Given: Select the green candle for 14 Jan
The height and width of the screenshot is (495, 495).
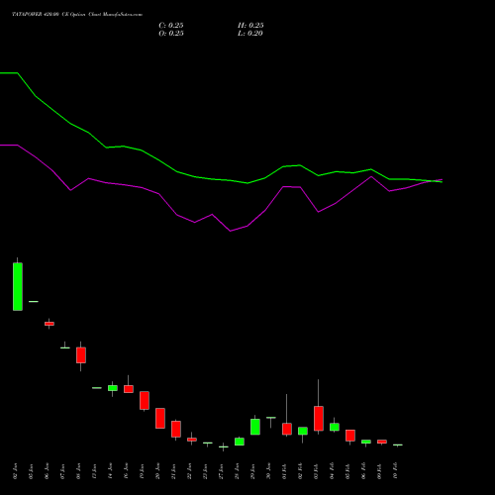Looking at the screenshot, I should [x=113, y=388].
